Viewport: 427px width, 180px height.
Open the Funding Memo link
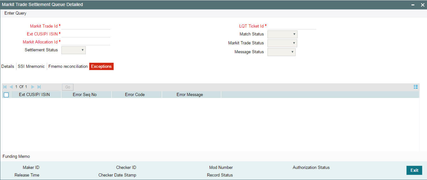[16, 157]
